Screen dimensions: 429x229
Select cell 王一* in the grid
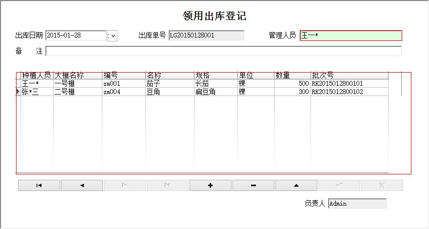[x=37, y=83]
